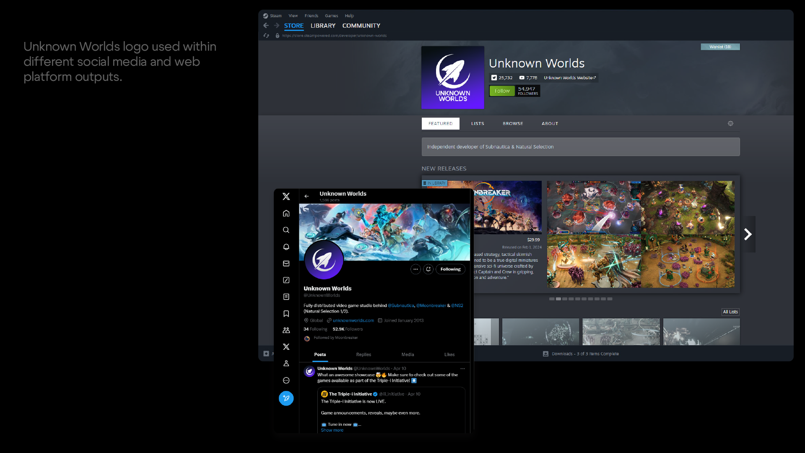Toggle the green Follow button on Steam
805x453 pixels.
pyautogui.click(x=502, y=91)
